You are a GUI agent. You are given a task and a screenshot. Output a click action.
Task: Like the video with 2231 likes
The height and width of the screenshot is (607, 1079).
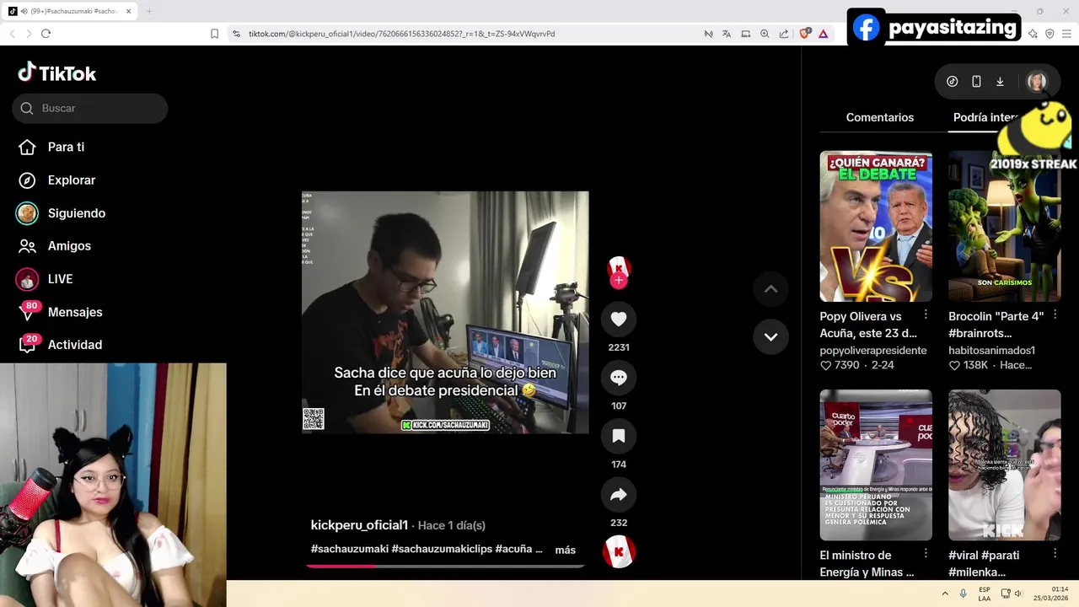point(619,320)
